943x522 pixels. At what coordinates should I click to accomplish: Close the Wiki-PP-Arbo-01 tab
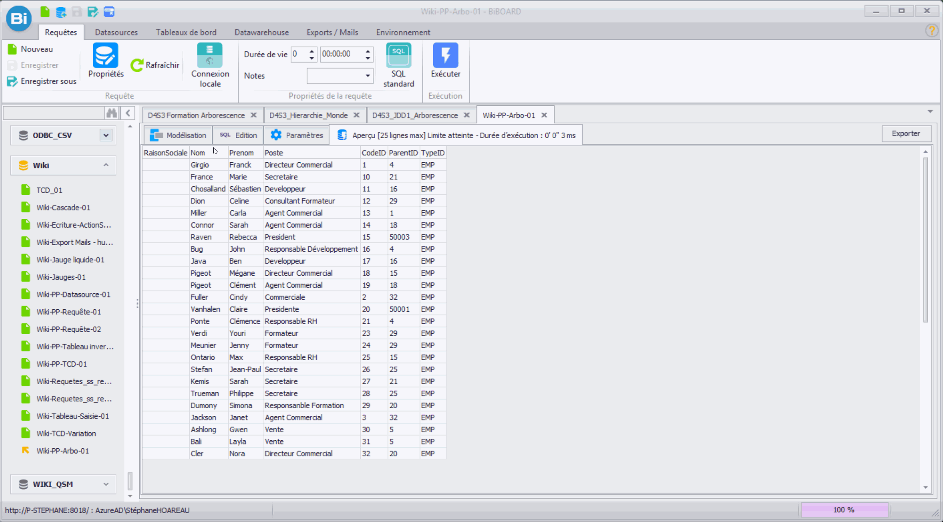click(544, 115)
